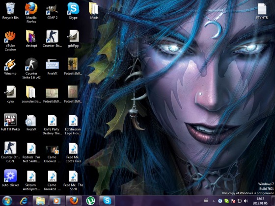Select Knife Party Destroy The... MP3 file
The height and width of the screenshot is (206, 275).
point(52,125)
